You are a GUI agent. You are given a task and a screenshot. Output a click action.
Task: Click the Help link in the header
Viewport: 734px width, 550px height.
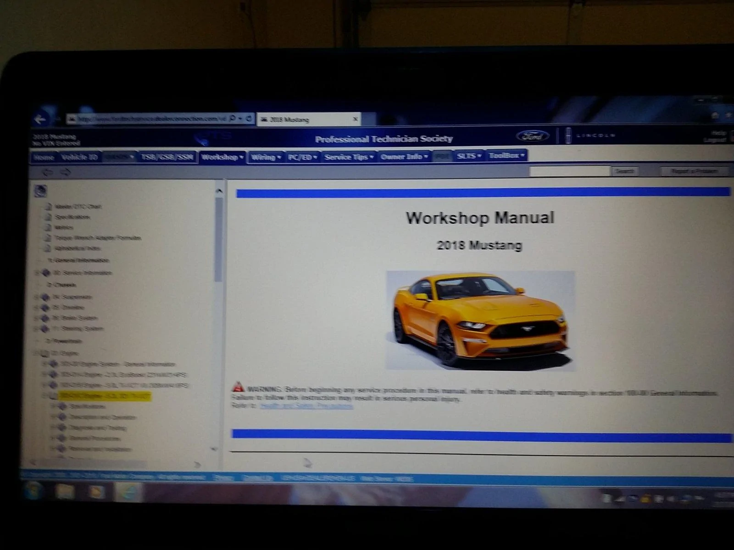point(719,133)
